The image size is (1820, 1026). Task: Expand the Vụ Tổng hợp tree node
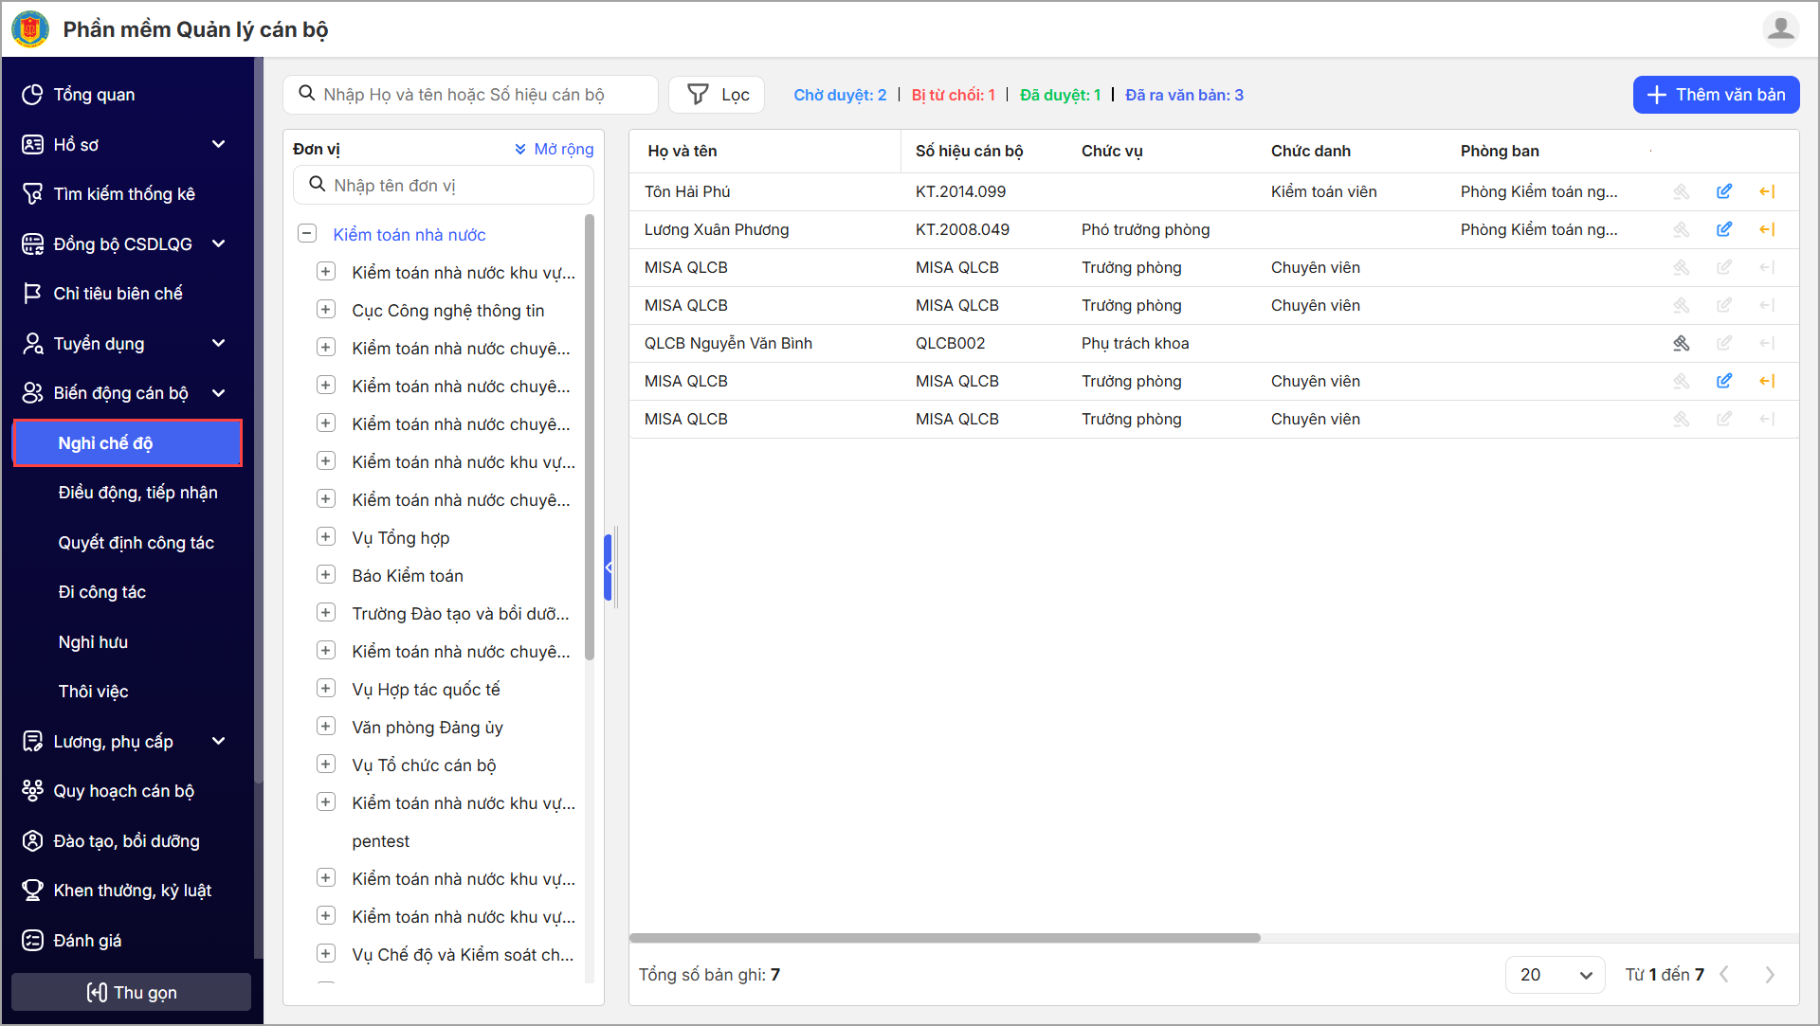326,537
